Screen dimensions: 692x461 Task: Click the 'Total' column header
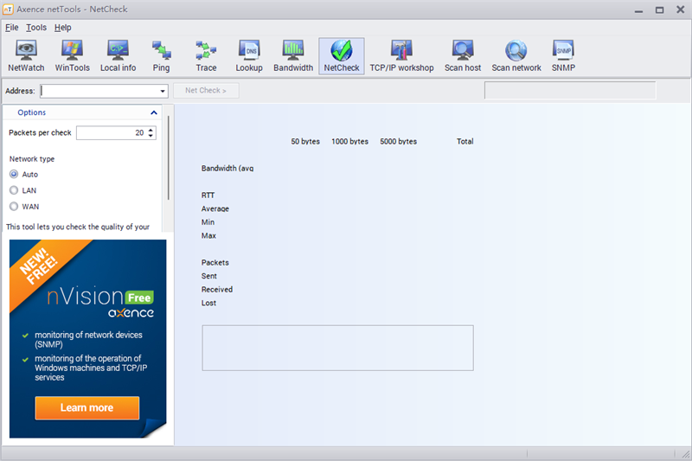point(465,142)
